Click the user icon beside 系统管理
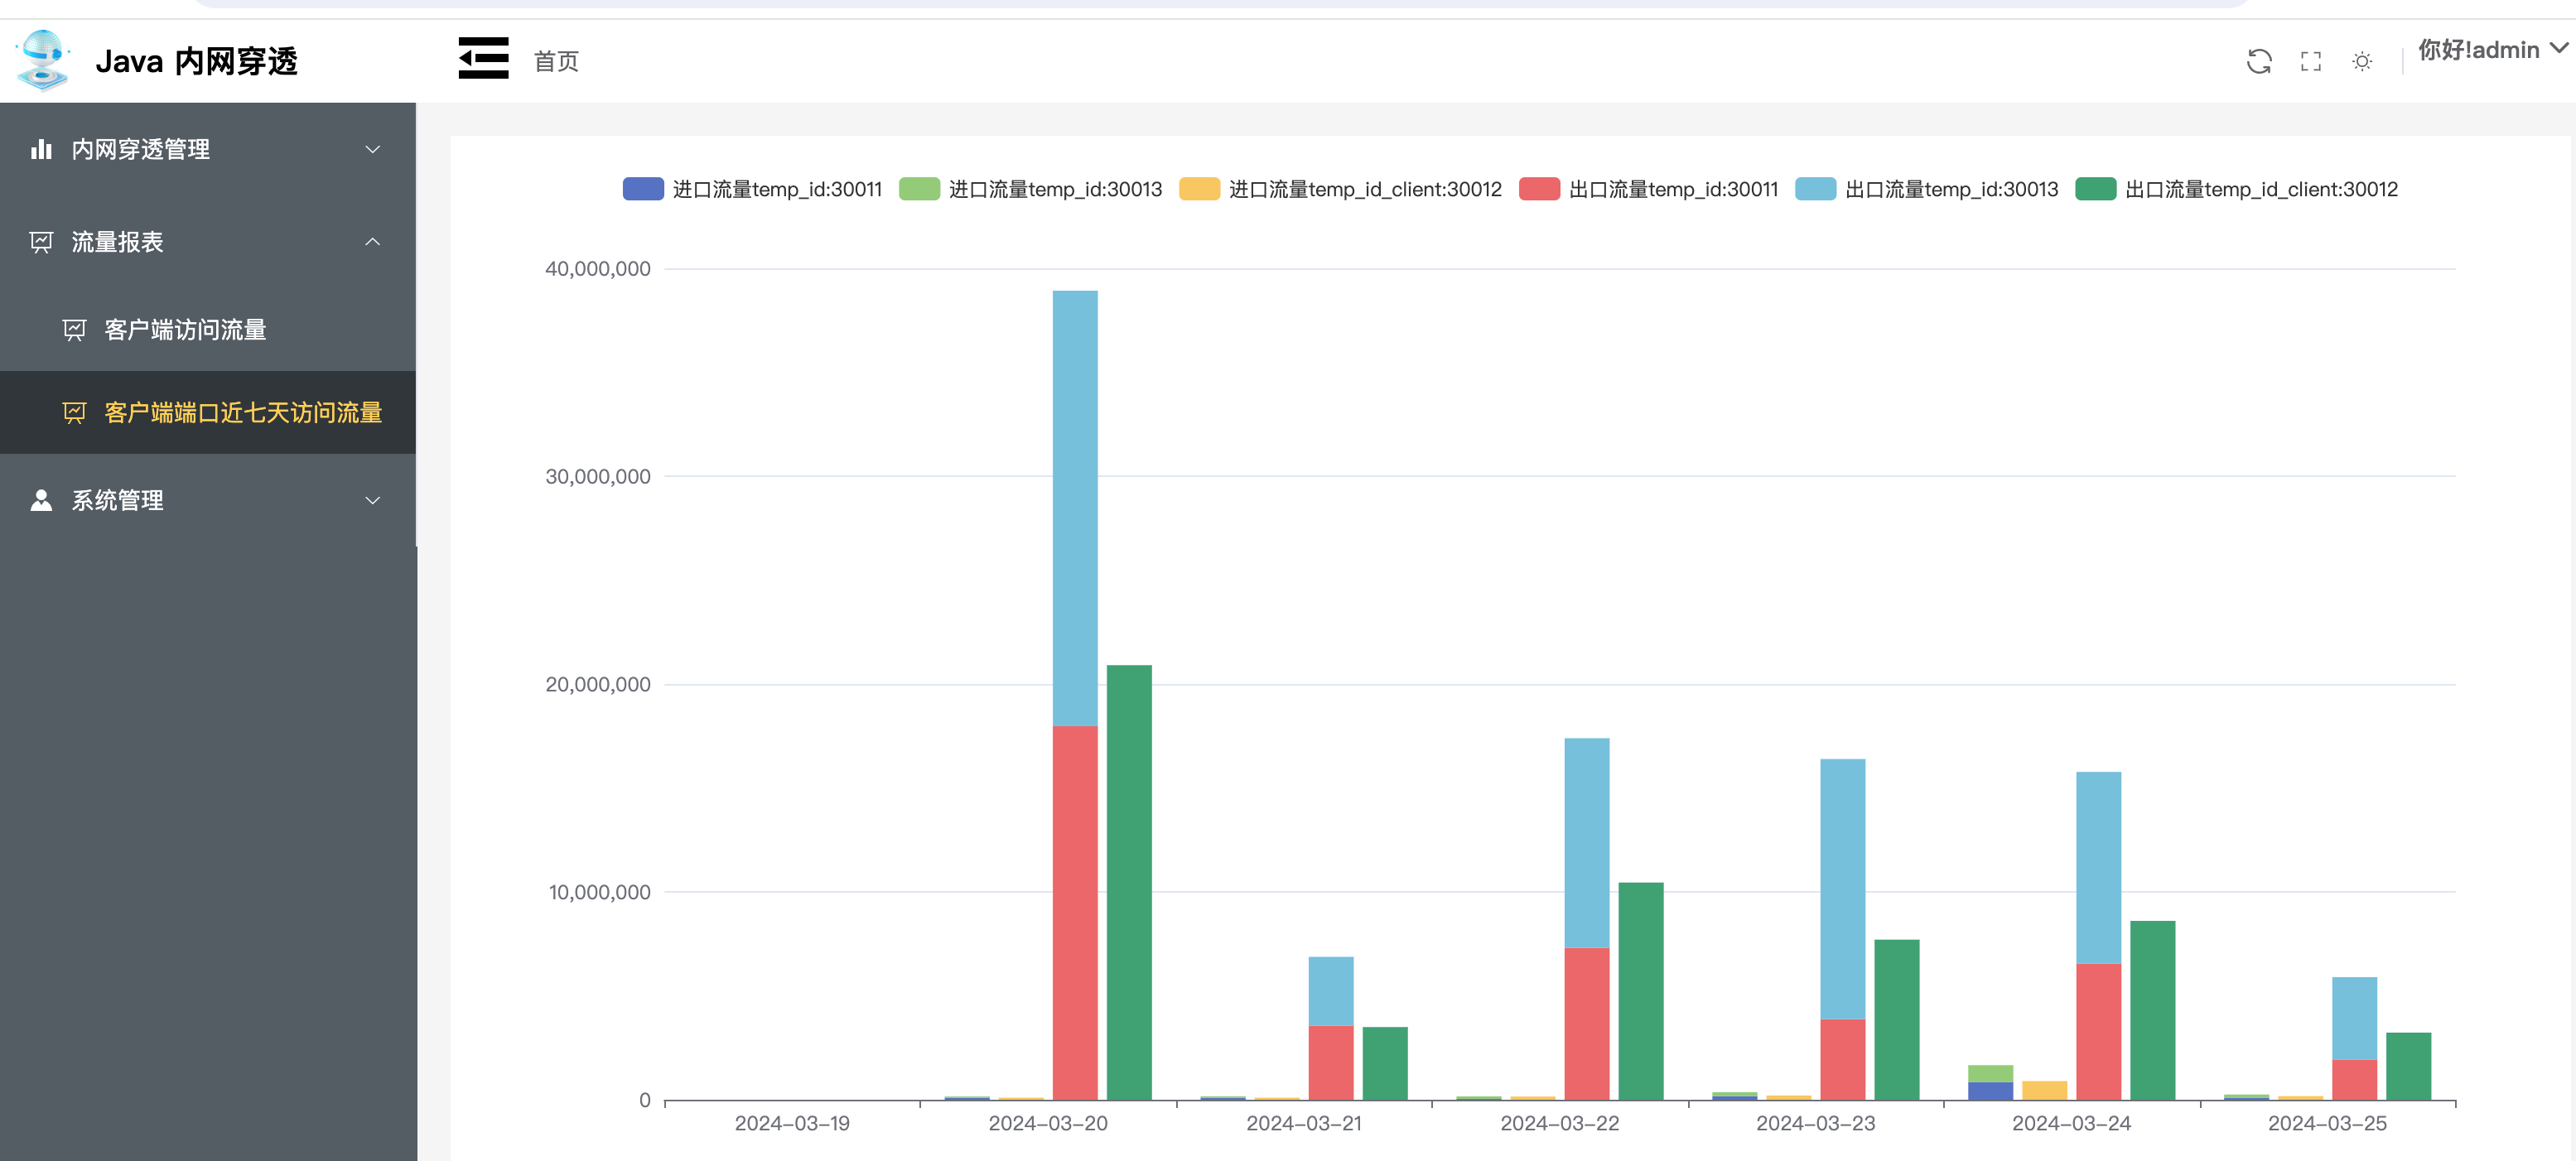The image size is (2576, 1161). pos(41,500)
